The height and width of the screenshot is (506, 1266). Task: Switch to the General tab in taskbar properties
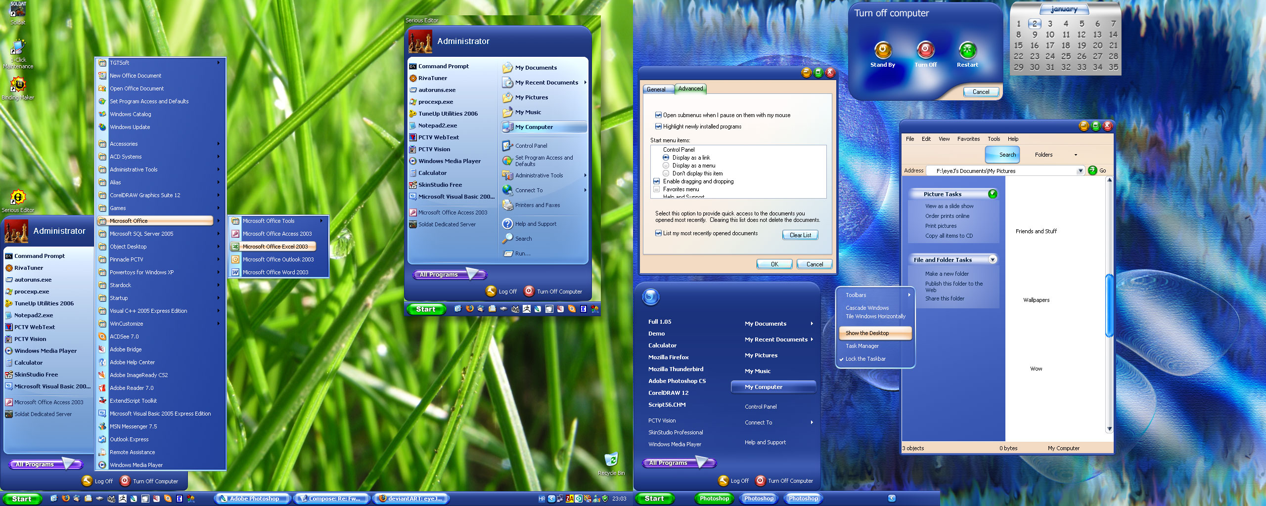point(658,89)
